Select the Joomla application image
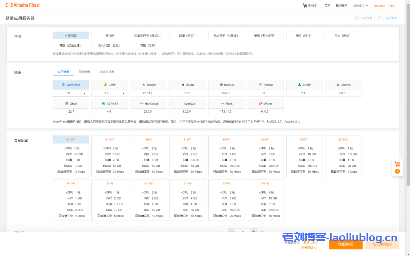The width and height of the screenshot is (410, 256). [343, 85]
